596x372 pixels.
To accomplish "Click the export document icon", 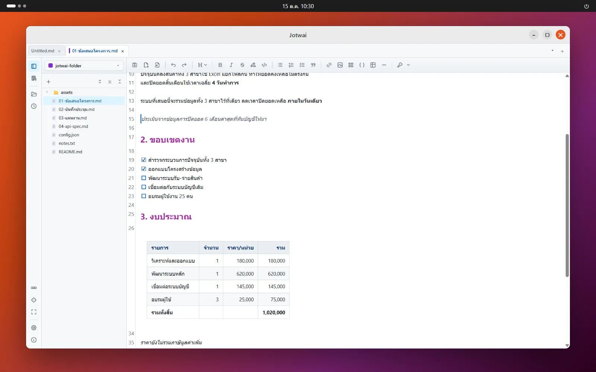I will point(157,65).
